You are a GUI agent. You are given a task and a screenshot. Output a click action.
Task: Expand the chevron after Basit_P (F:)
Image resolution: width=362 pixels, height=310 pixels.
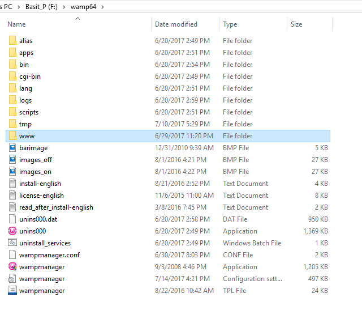pyautogui.click(x=64, y=7)
